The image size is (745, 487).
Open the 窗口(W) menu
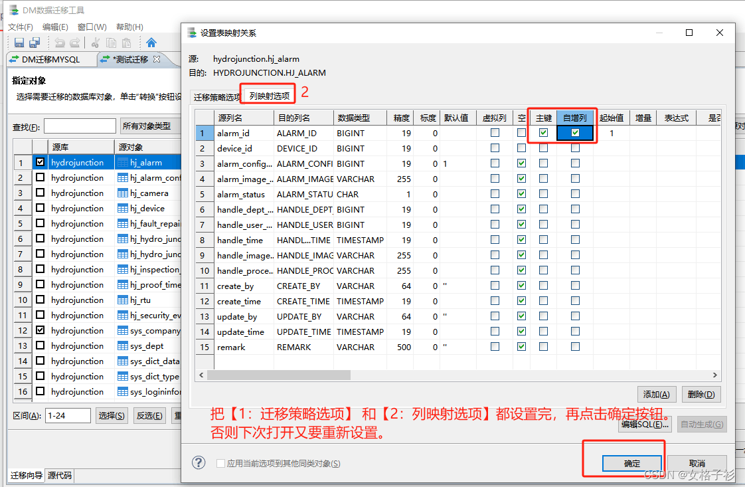[x=92, y=27]
